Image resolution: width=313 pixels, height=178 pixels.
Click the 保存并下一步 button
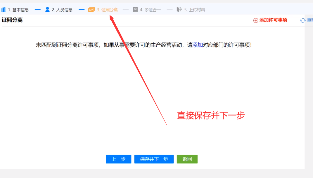pos(154,159)
